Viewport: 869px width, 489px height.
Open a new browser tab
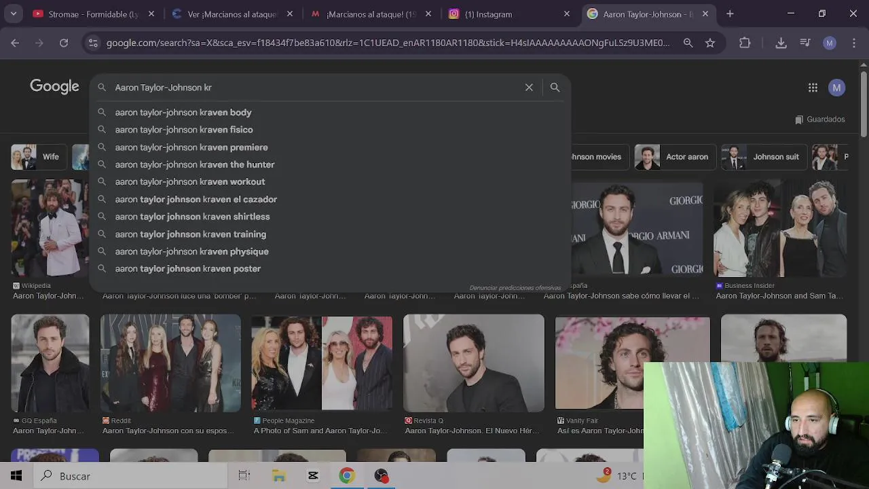click(x=730, y=14)
